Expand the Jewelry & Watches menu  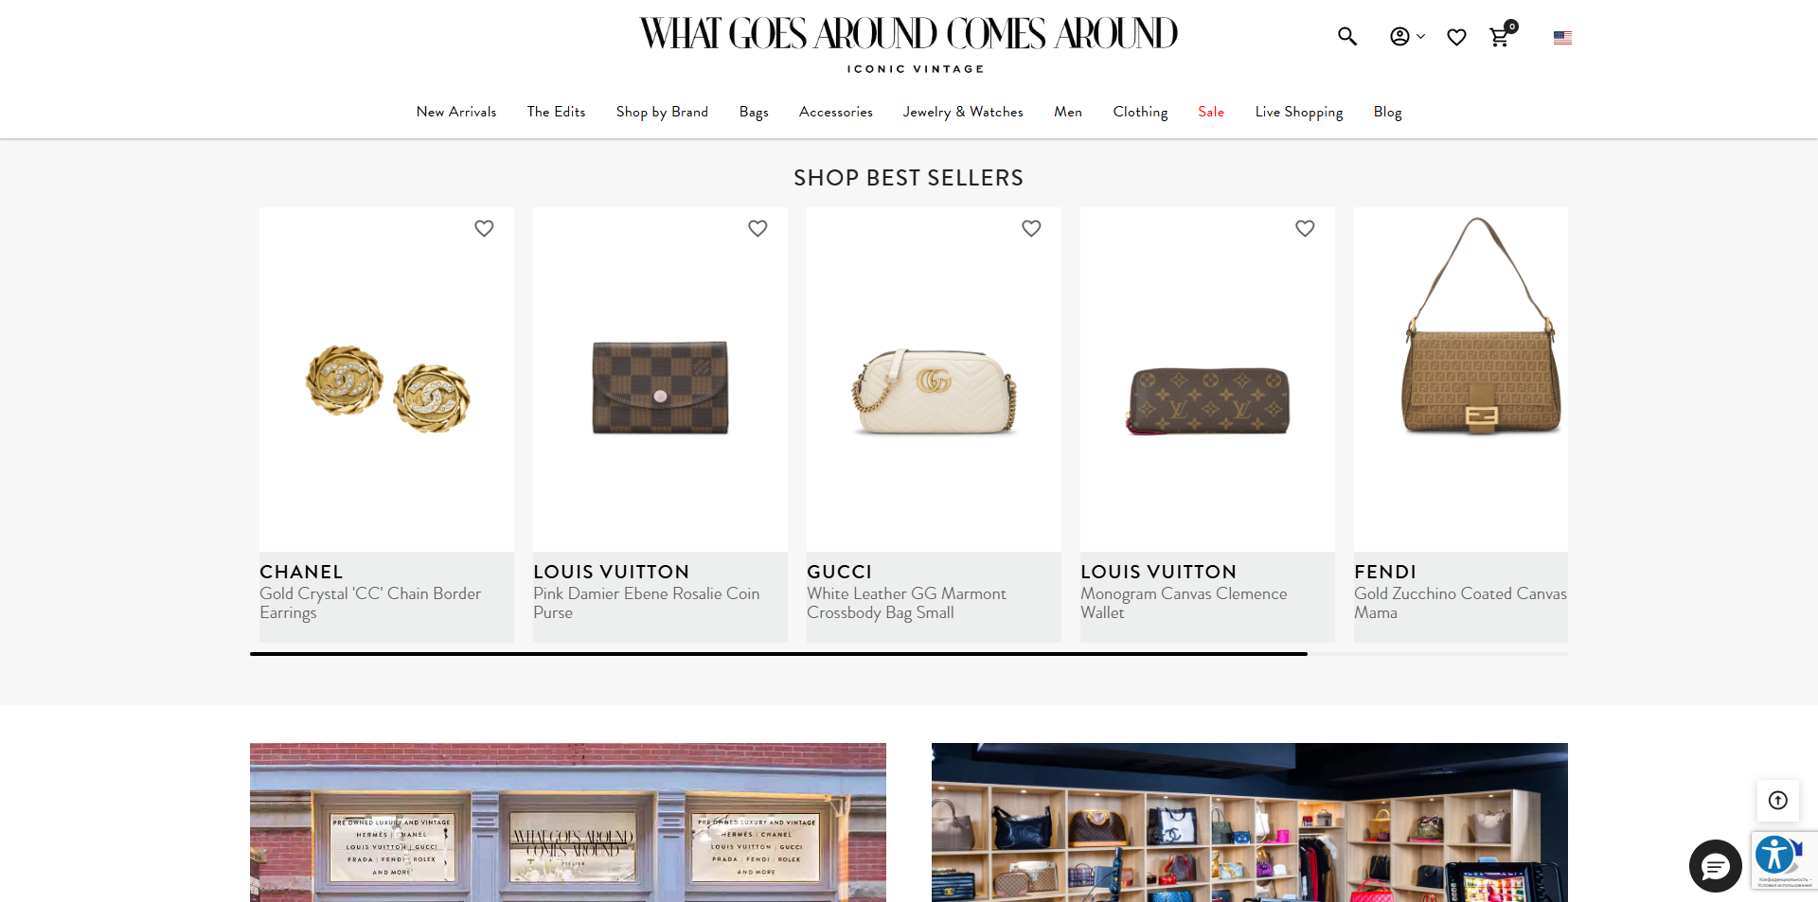(963, 112)
